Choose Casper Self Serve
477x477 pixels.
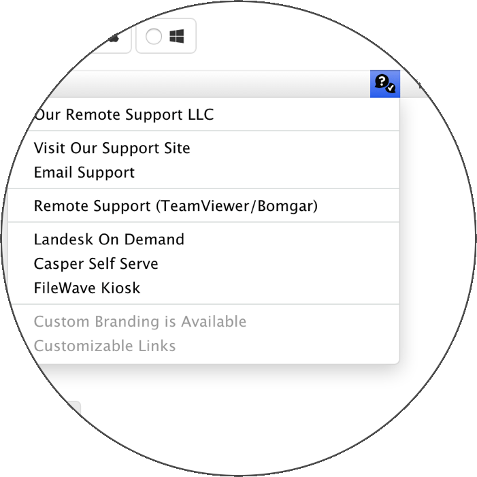point(96,264)
